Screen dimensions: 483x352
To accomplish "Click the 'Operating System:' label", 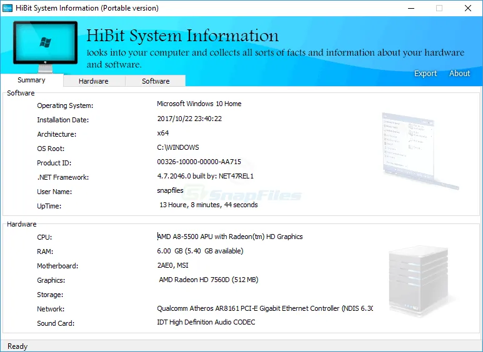I will point(65,105).
